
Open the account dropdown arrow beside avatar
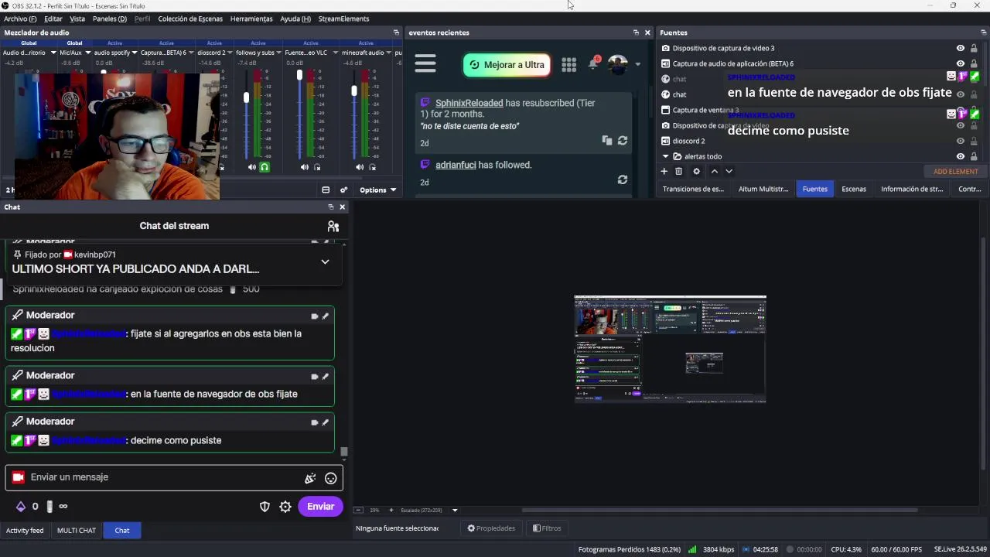(x=638, y=64)
